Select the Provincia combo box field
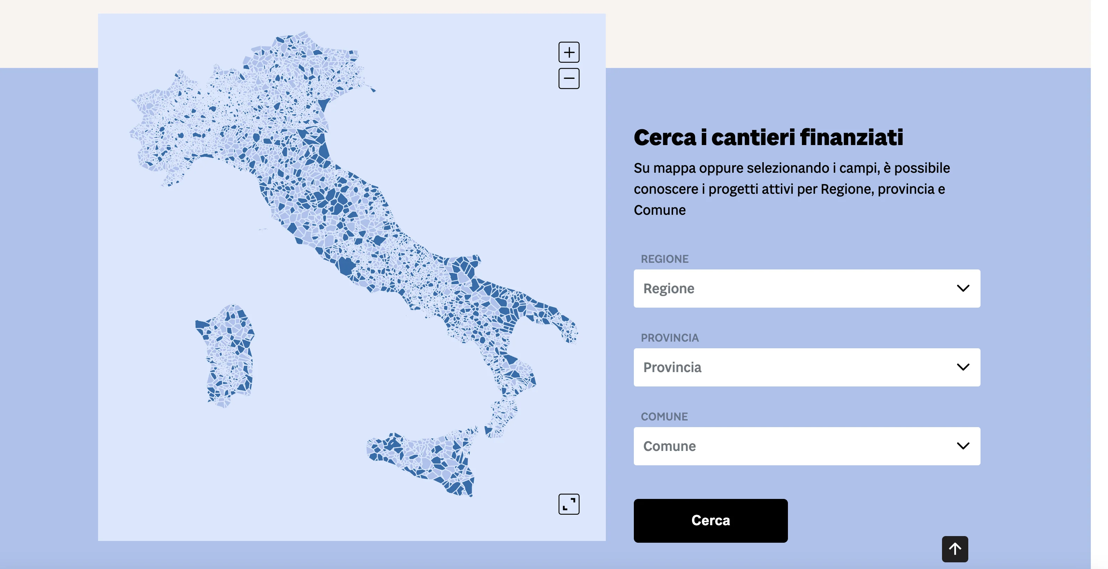This screenshot has width=1108, height=569. [x=806, y=367]
